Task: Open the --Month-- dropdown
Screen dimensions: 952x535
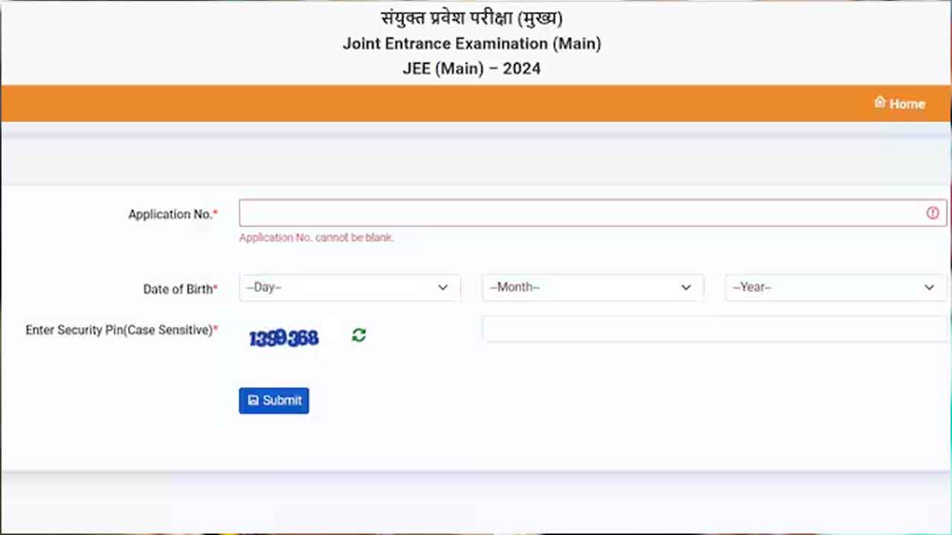Action: 593,288
